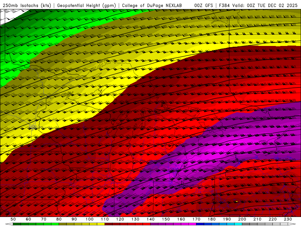Image resolution: width=301 pixels, height=226 pixels.
Task: Click the 220 label on the color scale
Action: pos(272,219)
